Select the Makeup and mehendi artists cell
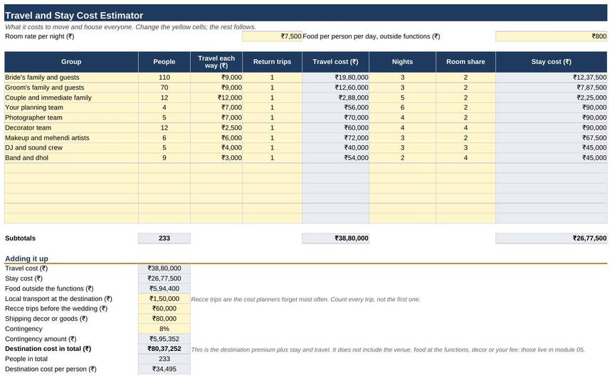 71,138
